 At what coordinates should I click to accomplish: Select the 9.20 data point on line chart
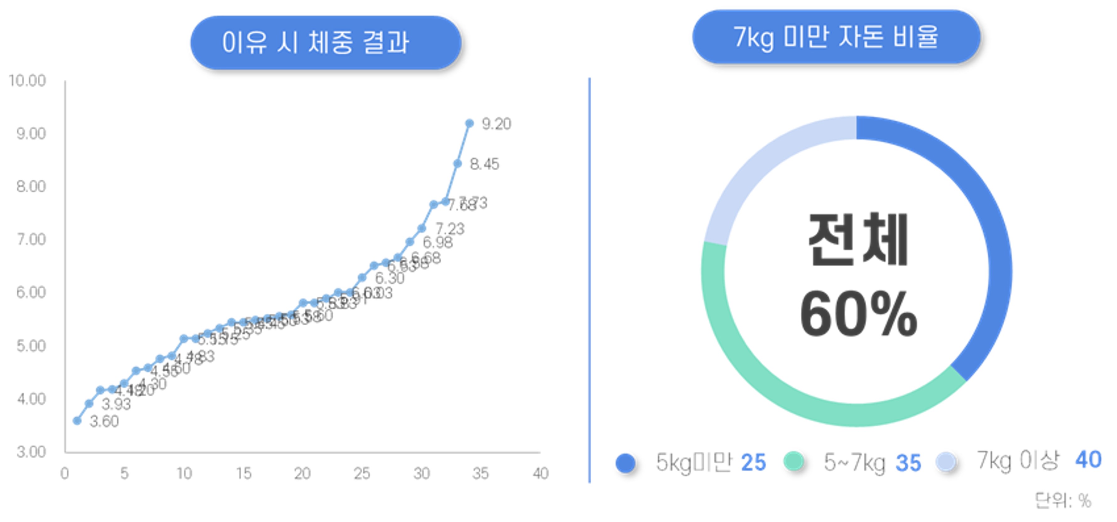(469, 124)
